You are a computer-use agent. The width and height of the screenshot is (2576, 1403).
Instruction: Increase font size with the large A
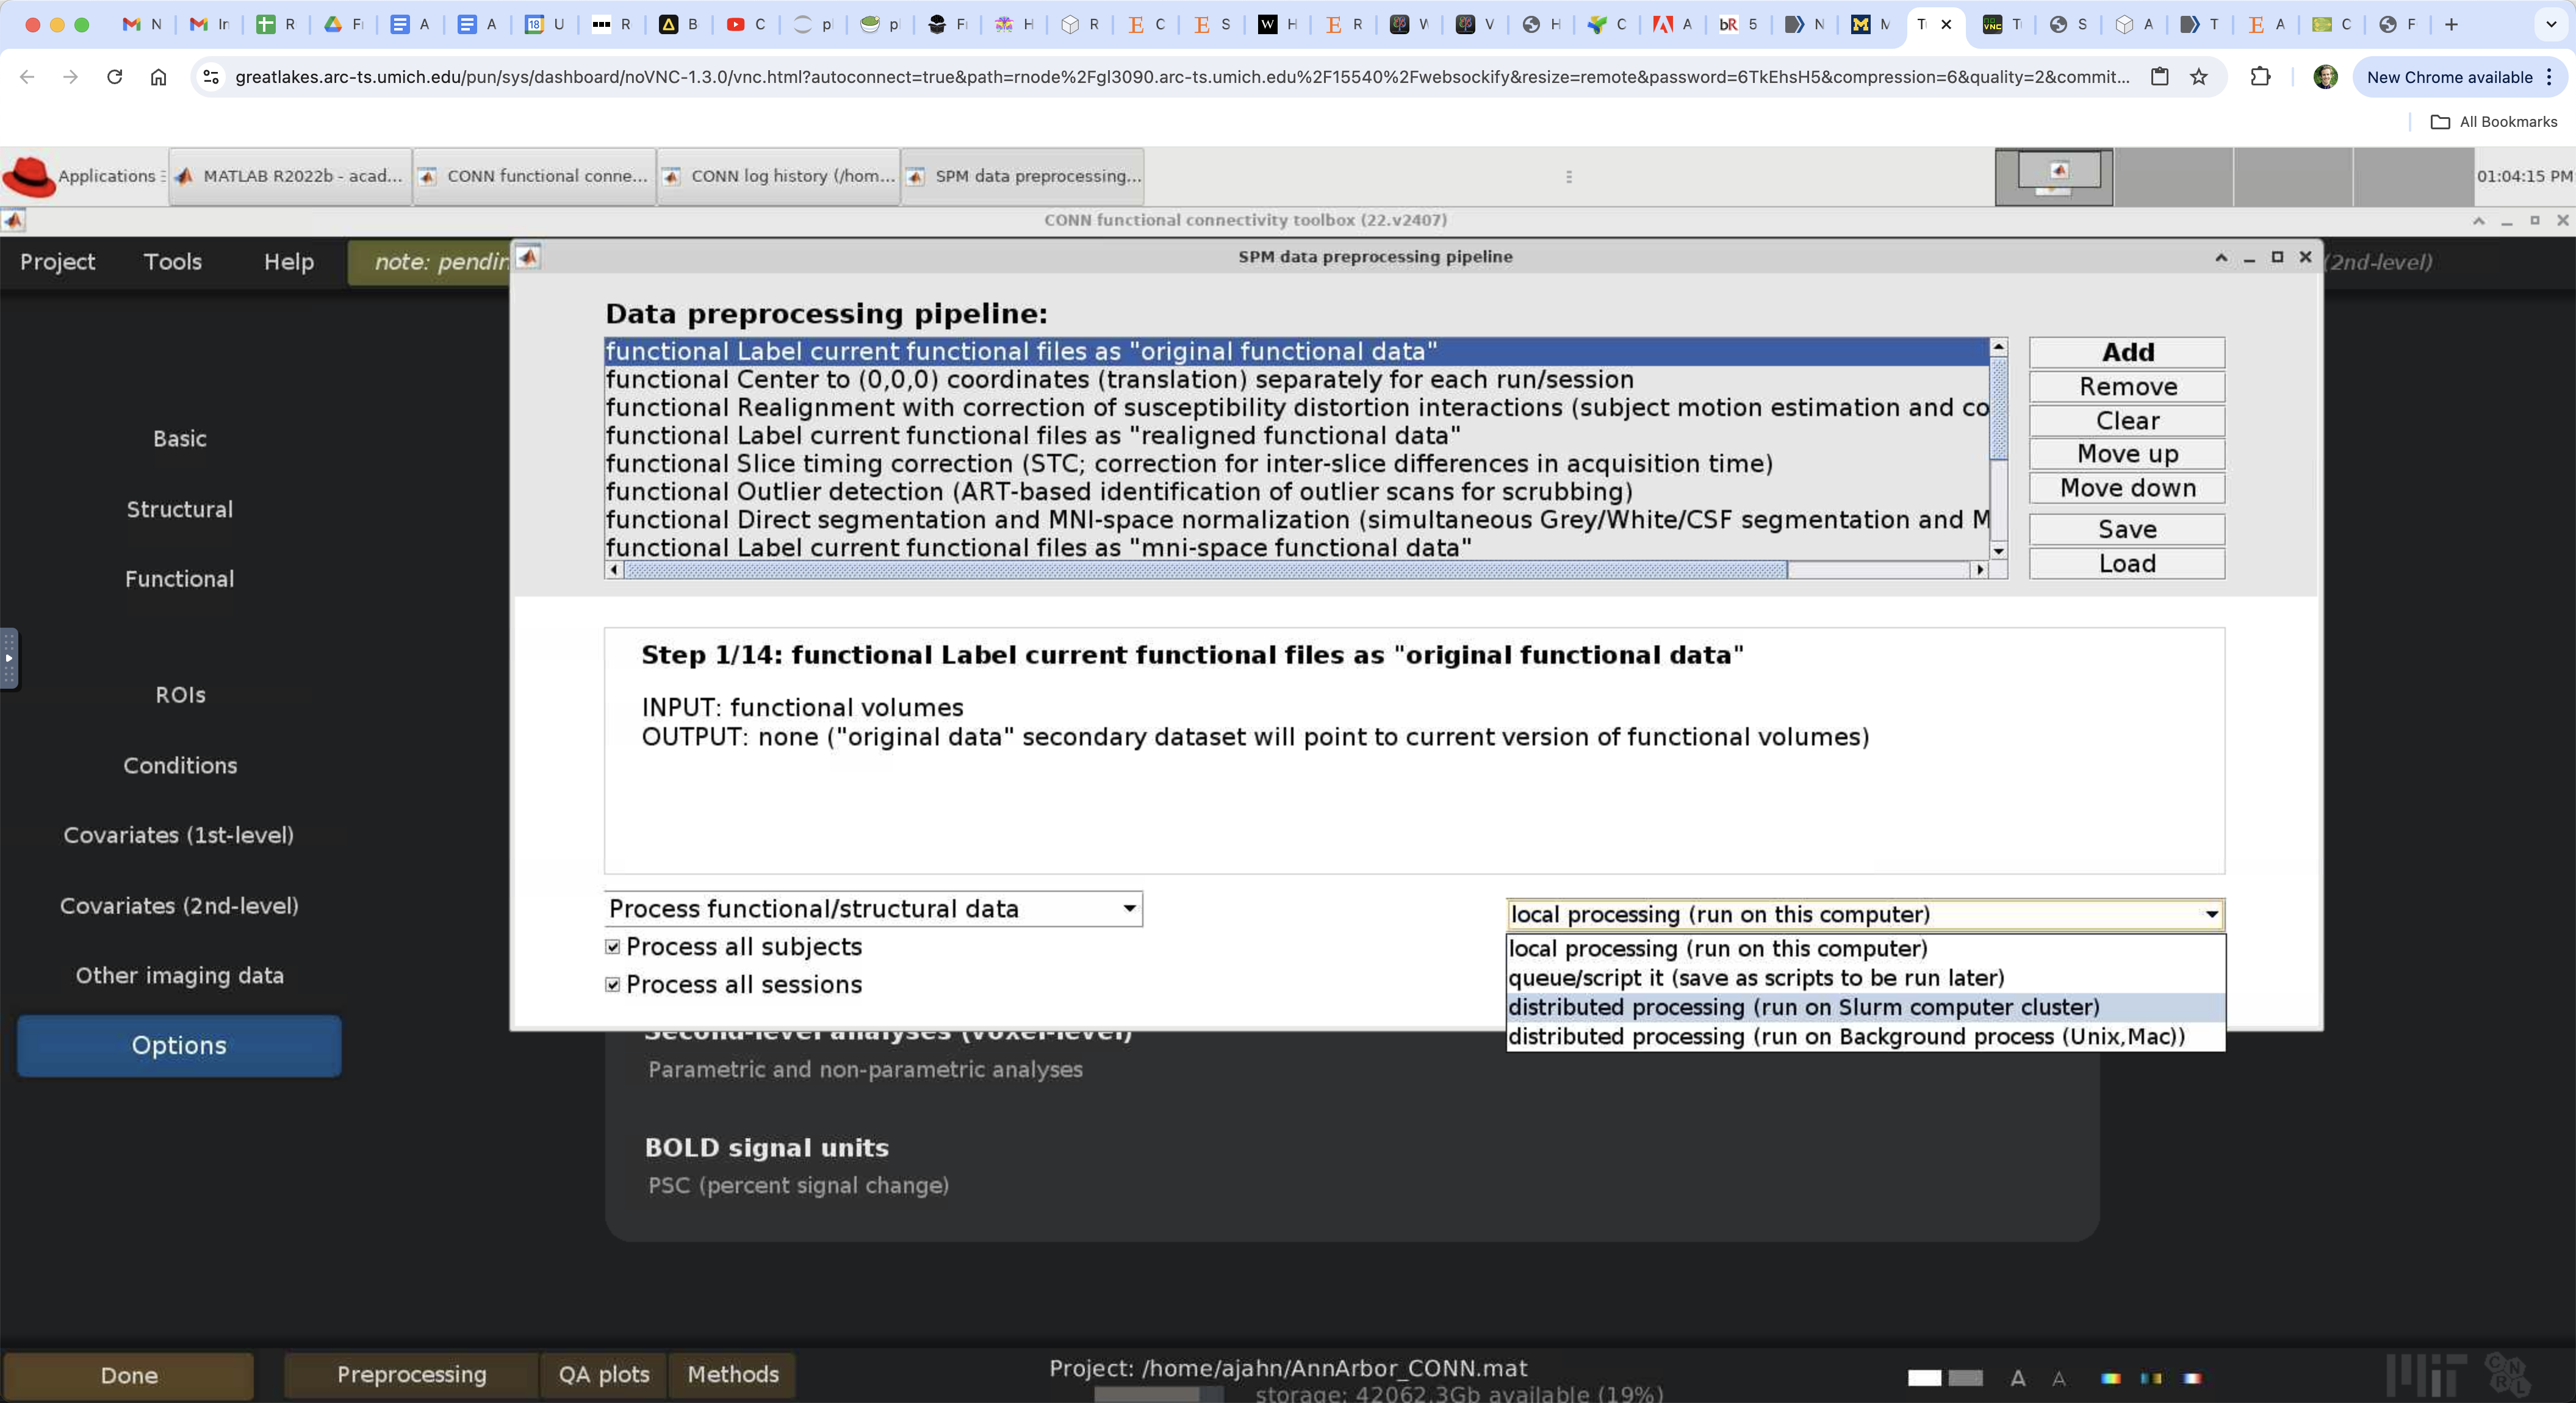pyautogui.click(x=2018, y=1378)
